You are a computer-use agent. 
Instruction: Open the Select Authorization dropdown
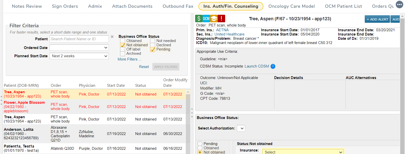[x=241, y=128]
